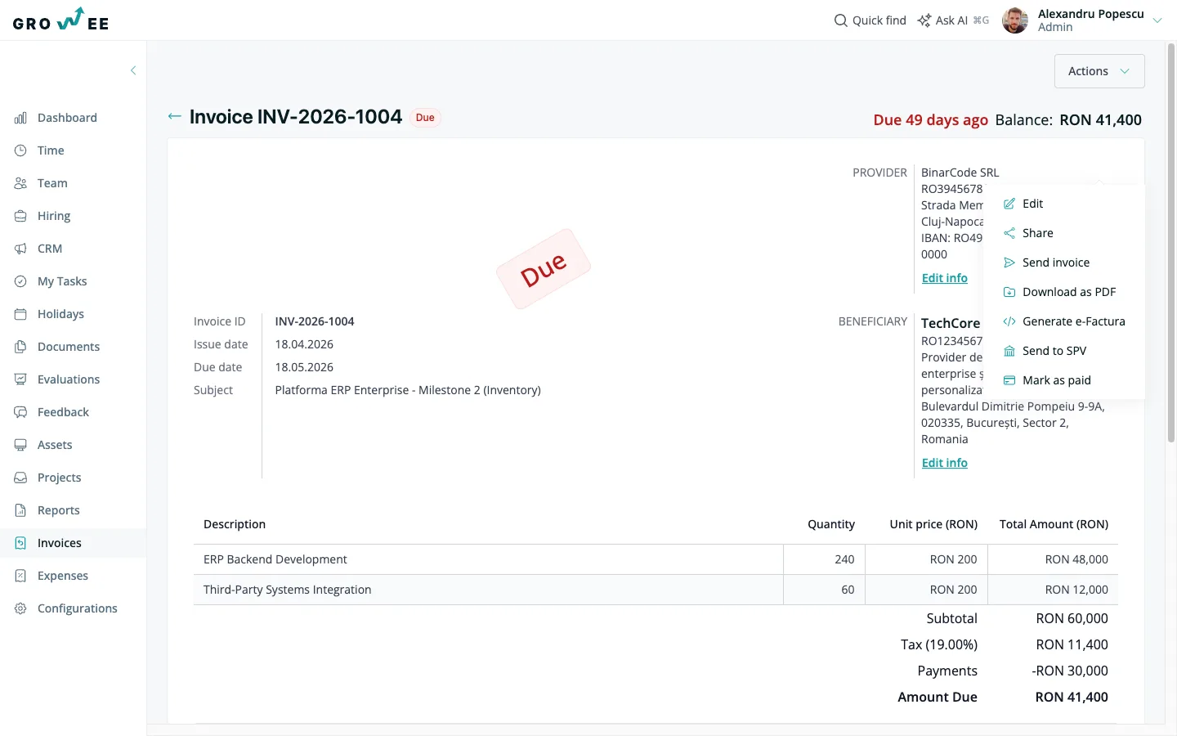Choose Send invoice menu entry
Screen dimensions: 1177x736
[x=1064, y=263]
